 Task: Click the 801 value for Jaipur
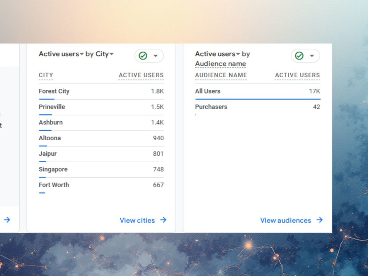coord(158,154)
